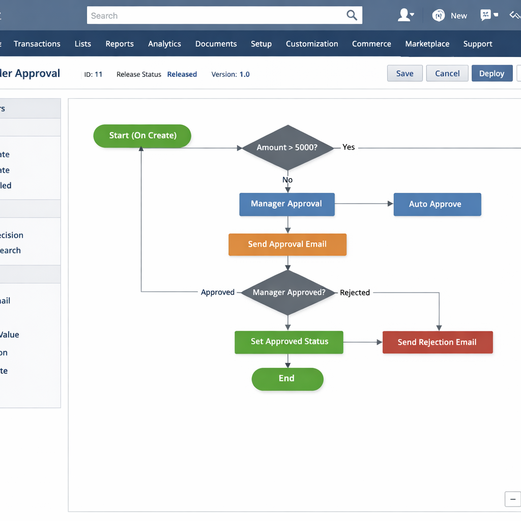Select the Send Approval Email action node
Image resolution: width=521 pixels, height=521 pixels.
point(287,244)
